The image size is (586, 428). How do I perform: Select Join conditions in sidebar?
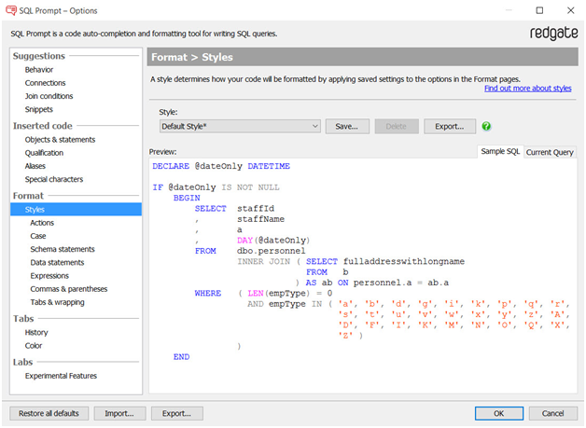(49, 96)
